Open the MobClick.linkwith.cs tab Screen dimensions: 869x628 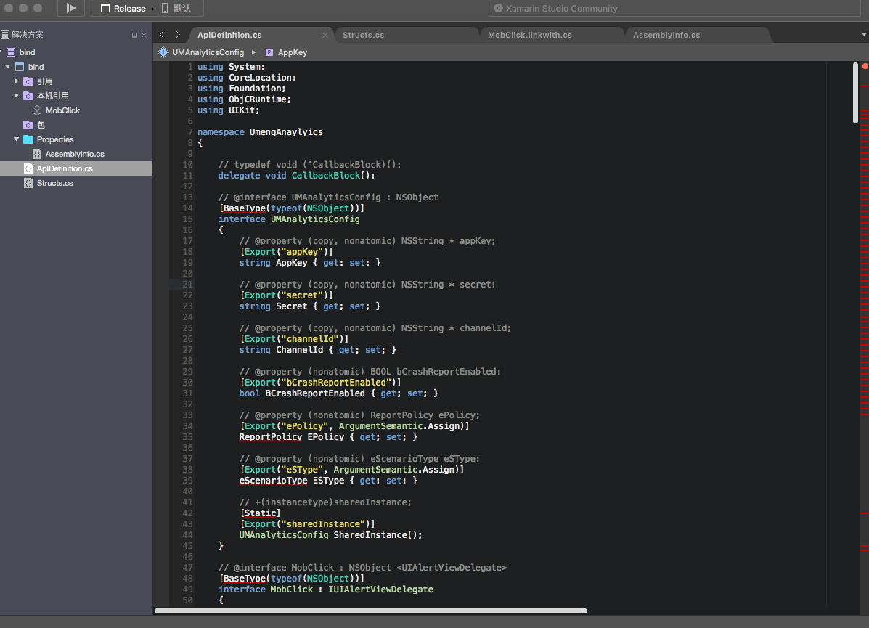click(x=529, y=35)
